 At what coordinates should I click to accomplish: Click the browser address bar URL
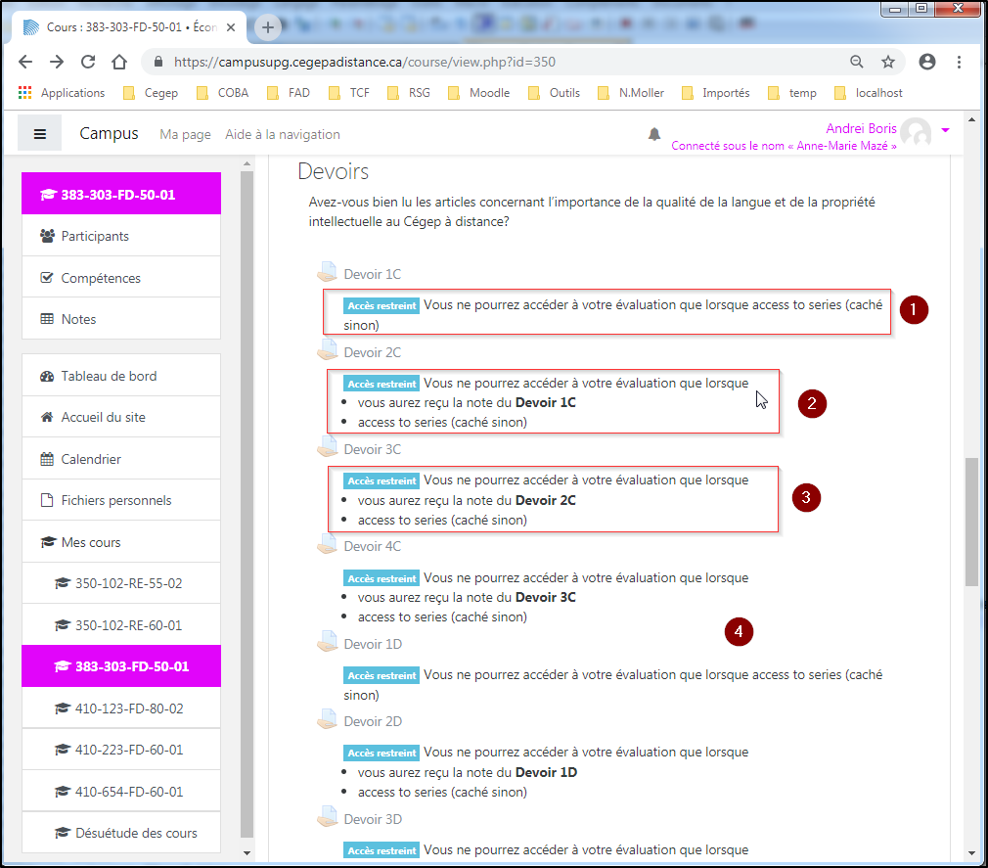(364, 62)
